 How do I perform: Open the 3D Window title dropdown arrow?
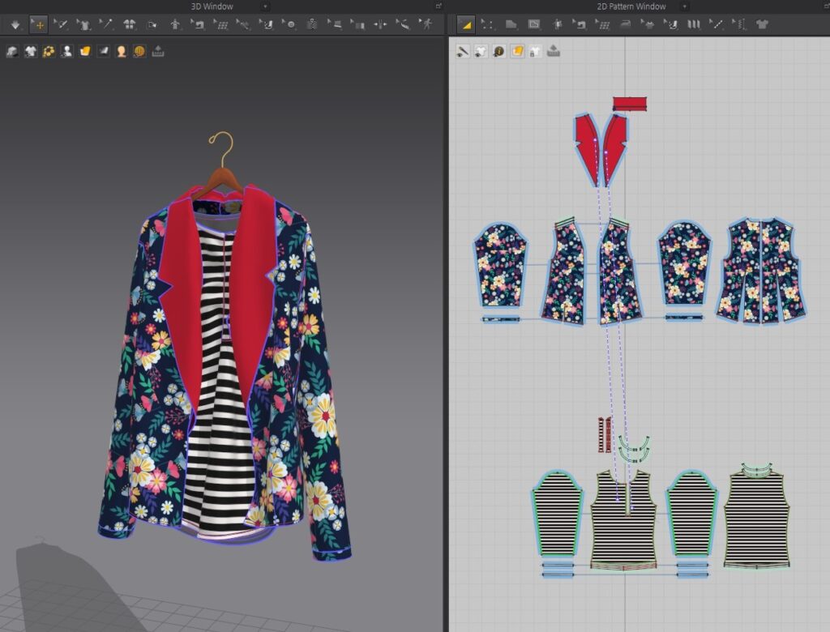pyautogui.click(x=265, y=6)
